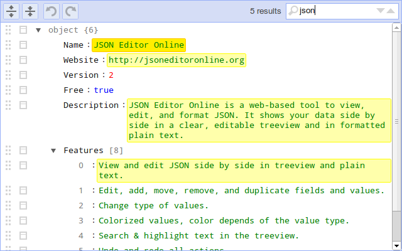This screenshot has width=402, height=251.
Task: Click the magnifier icon in search box
Action: tap(293, 11)
